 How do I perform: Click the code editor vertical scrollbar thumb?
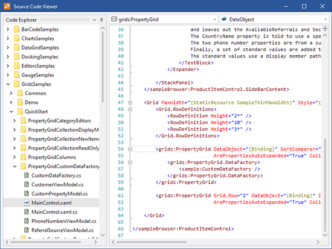[x=325, y=185]
